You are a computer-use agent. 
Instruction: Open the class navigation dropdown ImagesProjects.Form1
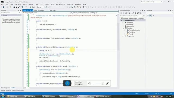point(46,13)
